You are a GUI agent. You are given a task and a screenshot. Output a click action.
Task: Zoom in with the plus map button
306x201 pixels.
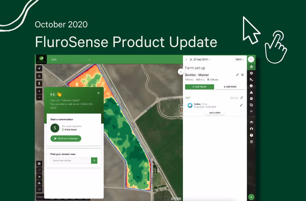pyautogui.click(x=39, y=91)
